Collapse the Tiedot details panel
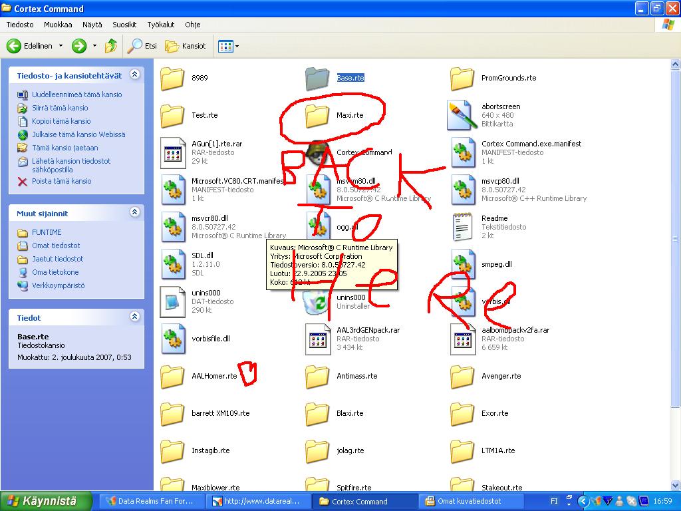Screen dimensions: 681x511 135,317
